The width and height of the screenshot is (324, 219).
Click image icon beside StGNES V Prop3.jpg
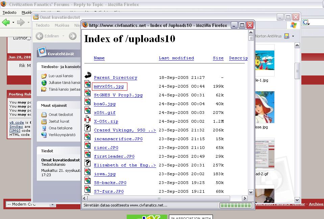click(88, 93)
